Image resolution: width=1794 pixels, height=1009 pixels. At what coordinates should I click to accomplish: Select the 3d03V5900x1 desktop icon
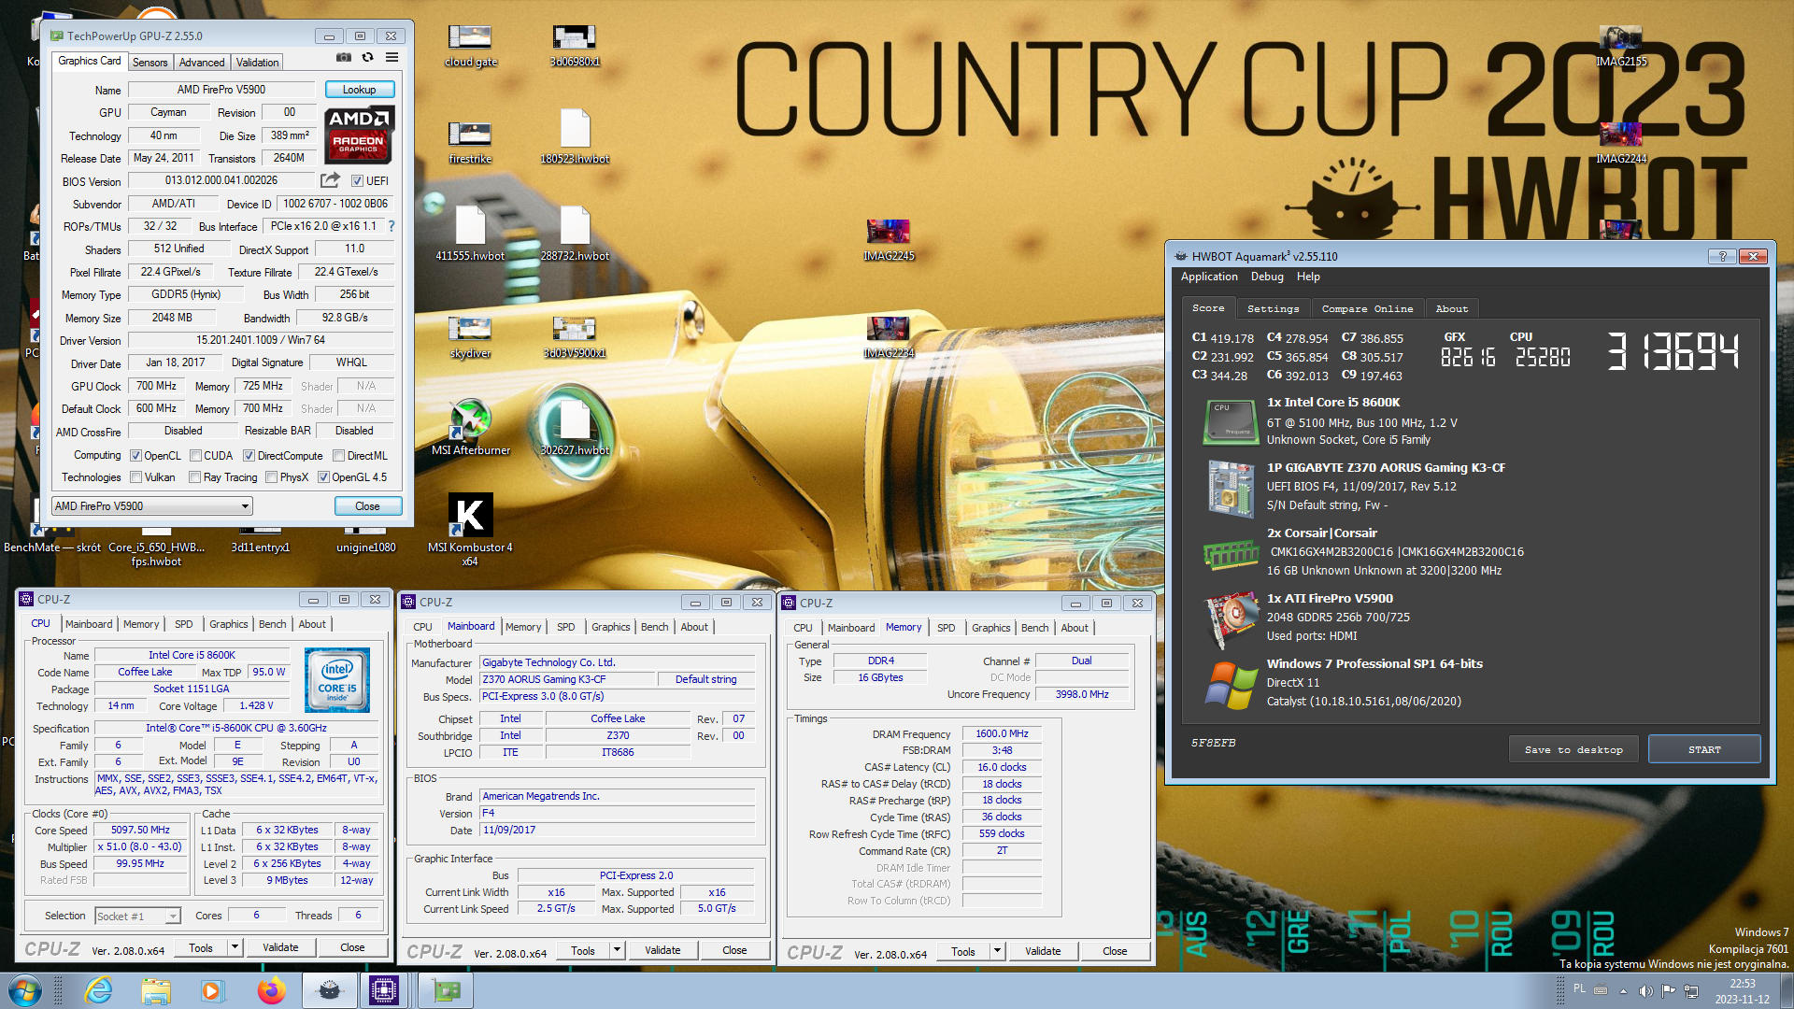(x=575, y=338)
